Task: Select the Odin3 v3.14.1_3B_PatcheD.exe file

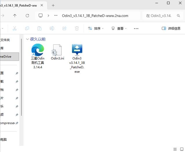Action: click(x=77, y=58)
